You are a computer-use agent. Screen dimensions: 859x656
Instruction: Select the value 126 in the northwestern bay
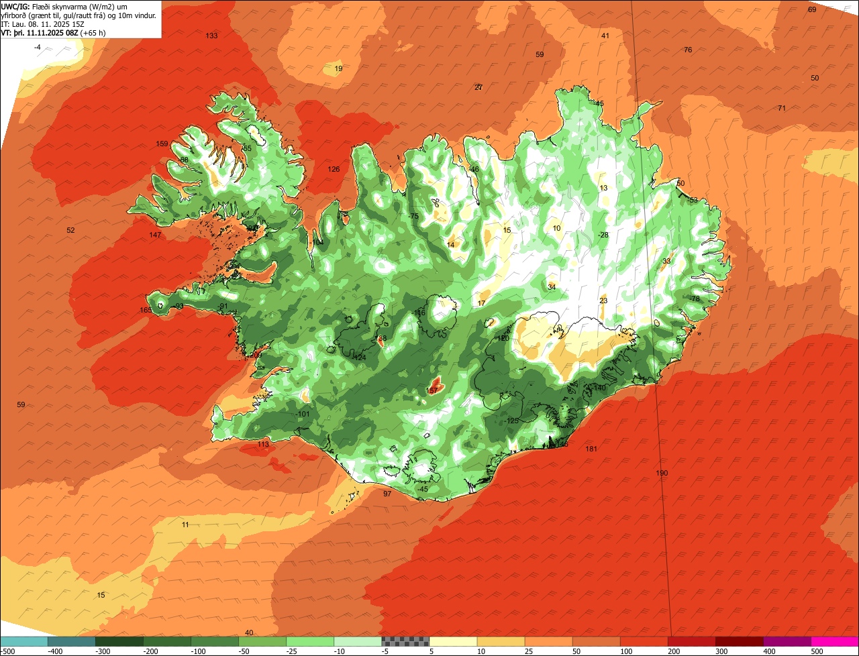[x=334, y=169]
